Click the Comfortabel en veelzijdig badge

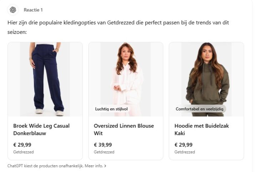(200, 109)
